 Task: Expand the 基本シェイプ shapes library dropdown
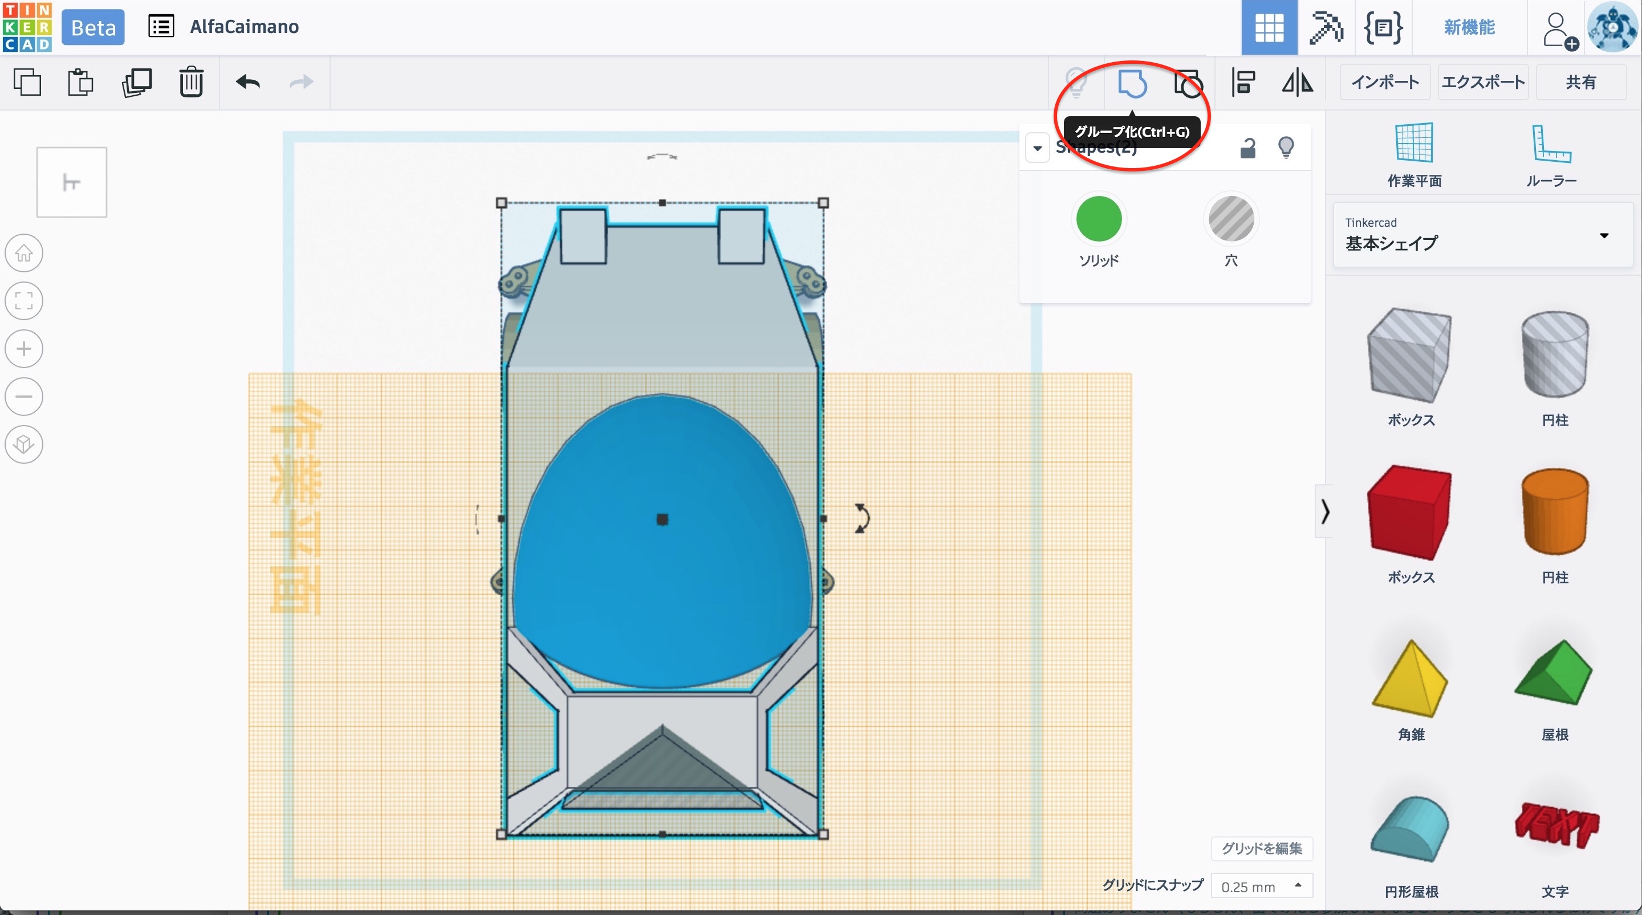pos(1604,236)
